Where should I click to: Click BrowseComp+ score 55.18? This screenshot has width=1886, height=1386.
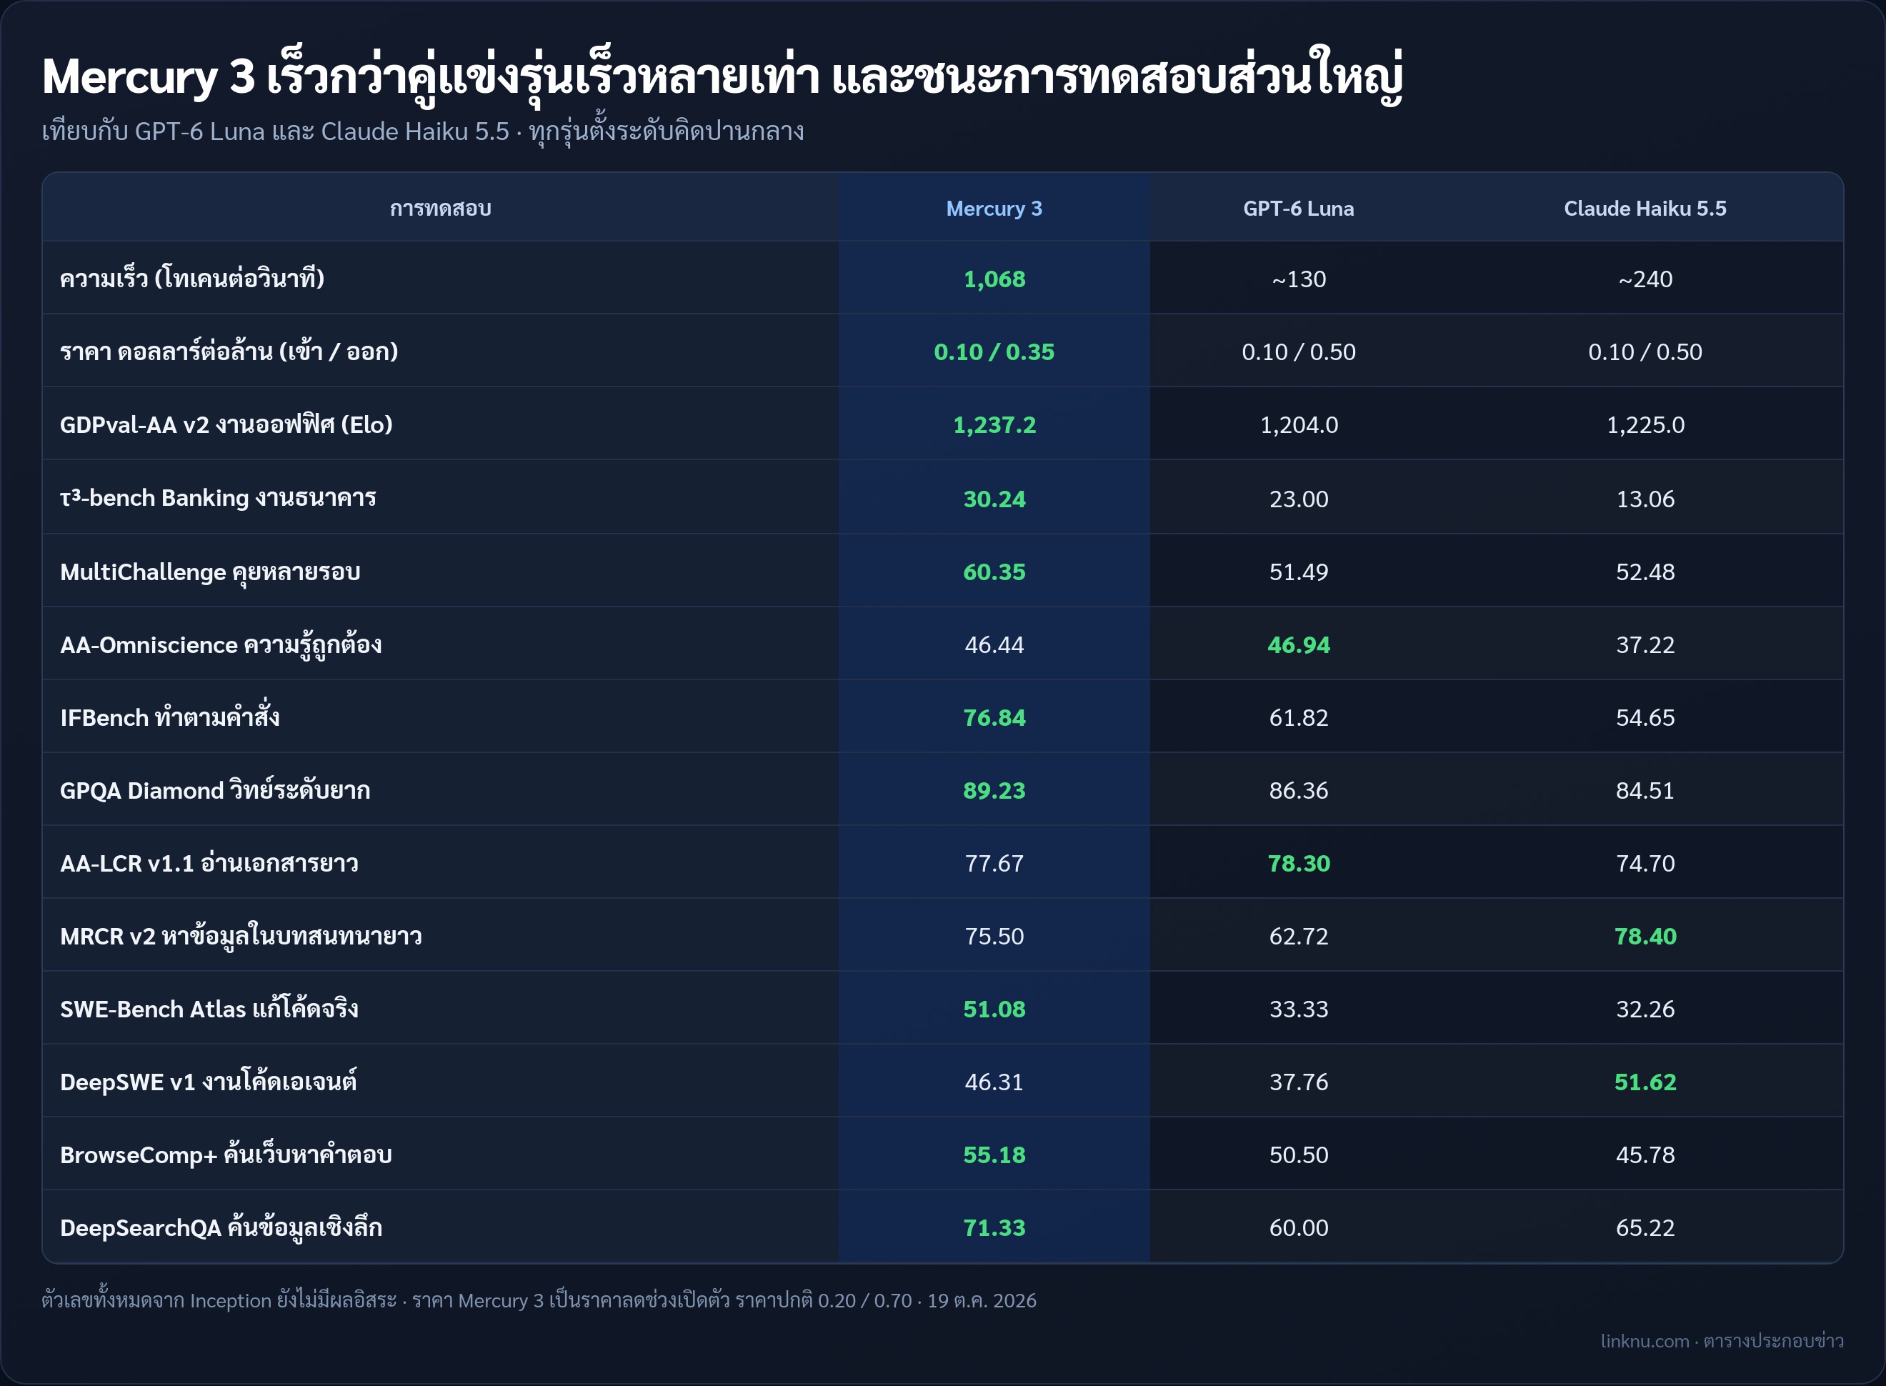tap(993, 1155)
